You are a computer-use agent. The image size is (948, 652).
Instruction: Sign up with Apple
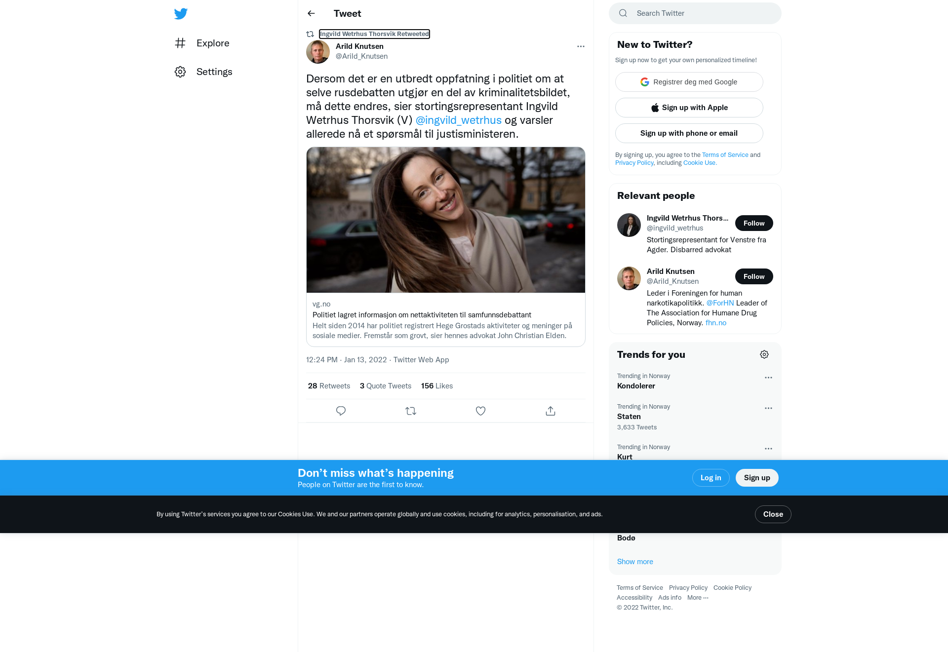(689, 108)
